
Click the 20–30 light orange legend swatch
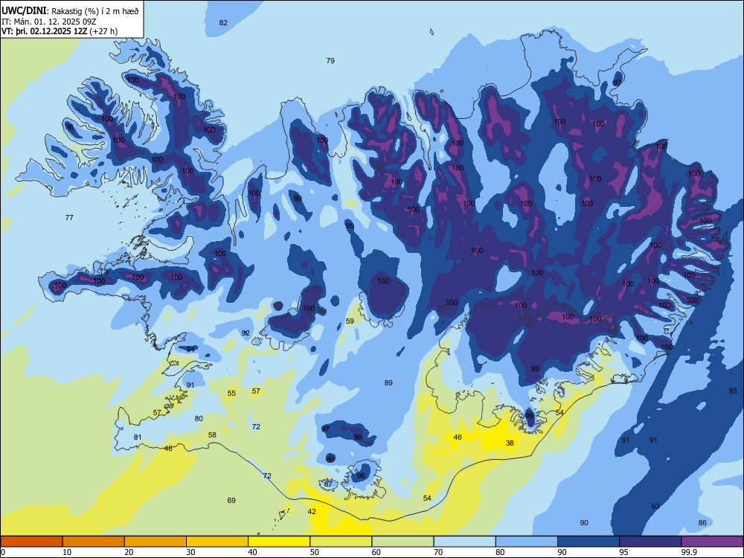[155, 542]
